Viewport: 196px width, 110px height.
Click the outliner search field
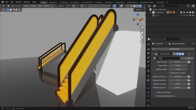click(x=169, y=6)
